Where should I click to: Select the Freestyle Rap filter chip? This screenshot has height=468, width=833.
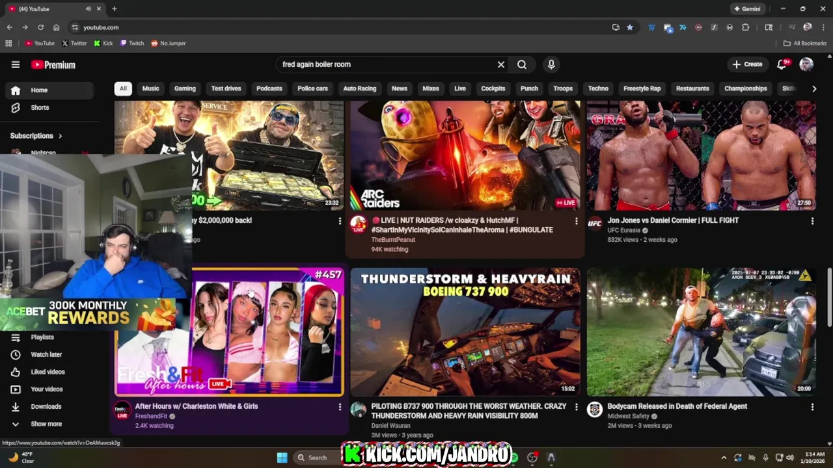coord(642,88)
